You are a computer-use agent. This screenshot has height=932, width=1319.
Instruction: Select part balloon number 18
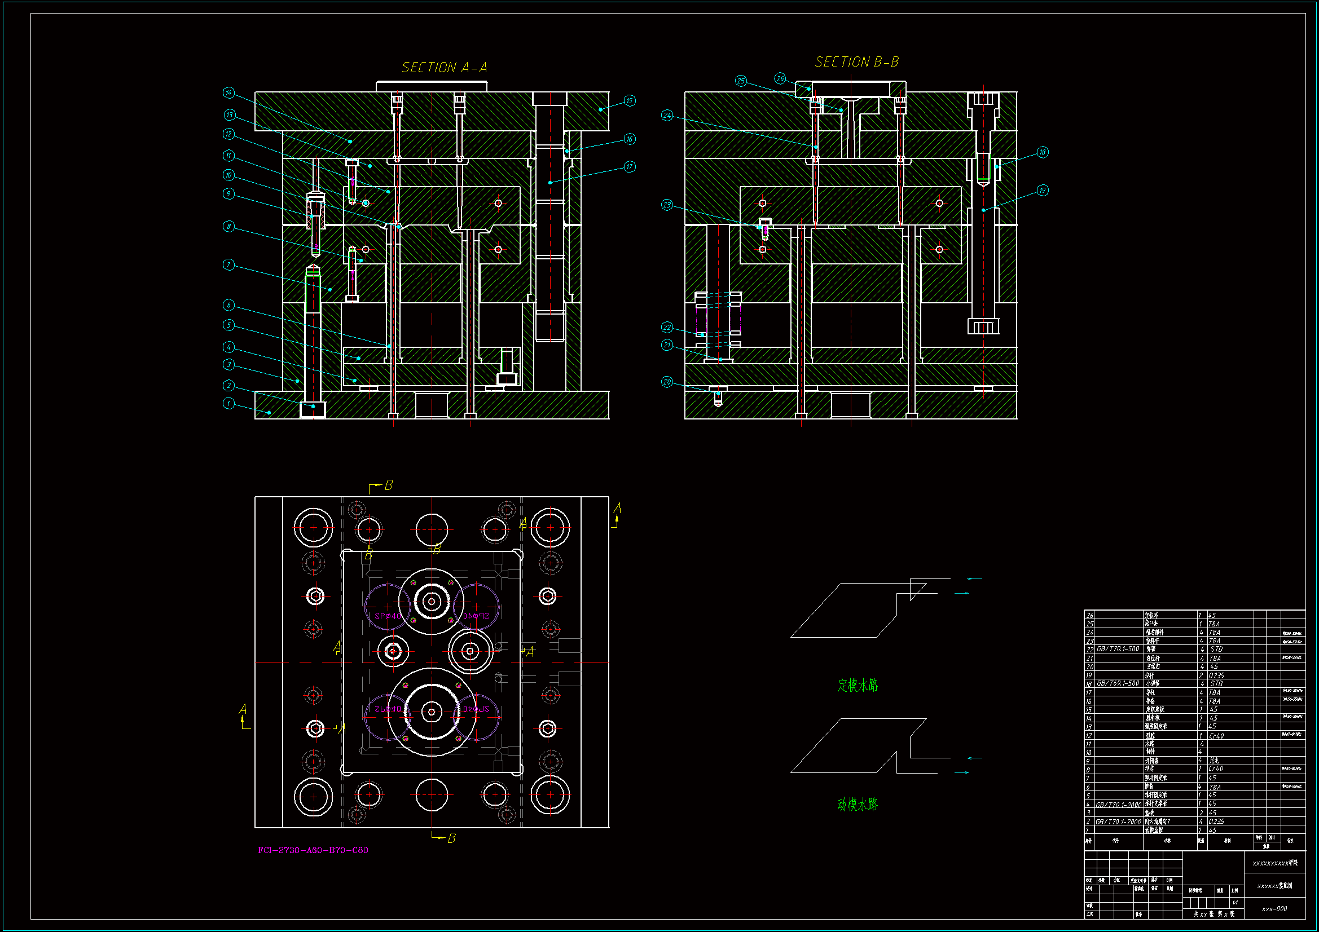(x=1042, y=152)
